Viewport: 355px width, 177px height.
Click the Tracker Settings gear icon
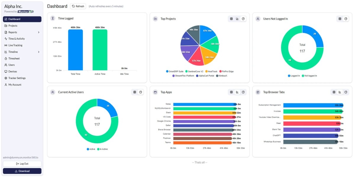coord(6,78)
